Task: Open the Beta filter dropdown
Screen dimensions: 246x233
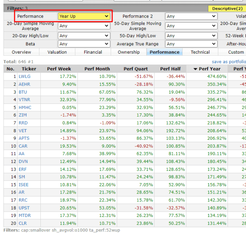Action: tap(84, 44)
